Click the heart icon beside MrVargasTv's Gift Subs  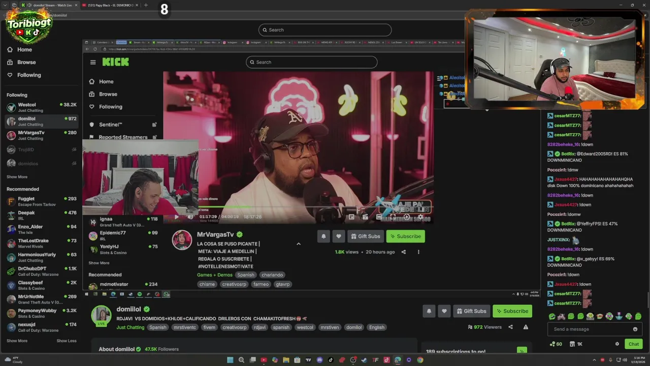point(339,236)
